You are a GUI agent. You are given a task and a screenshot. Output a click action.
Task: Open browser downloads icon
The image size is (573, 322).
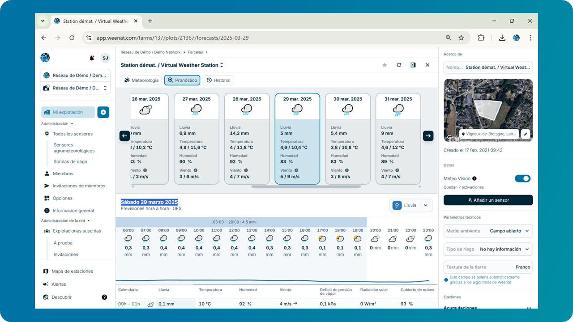point(502,38)
